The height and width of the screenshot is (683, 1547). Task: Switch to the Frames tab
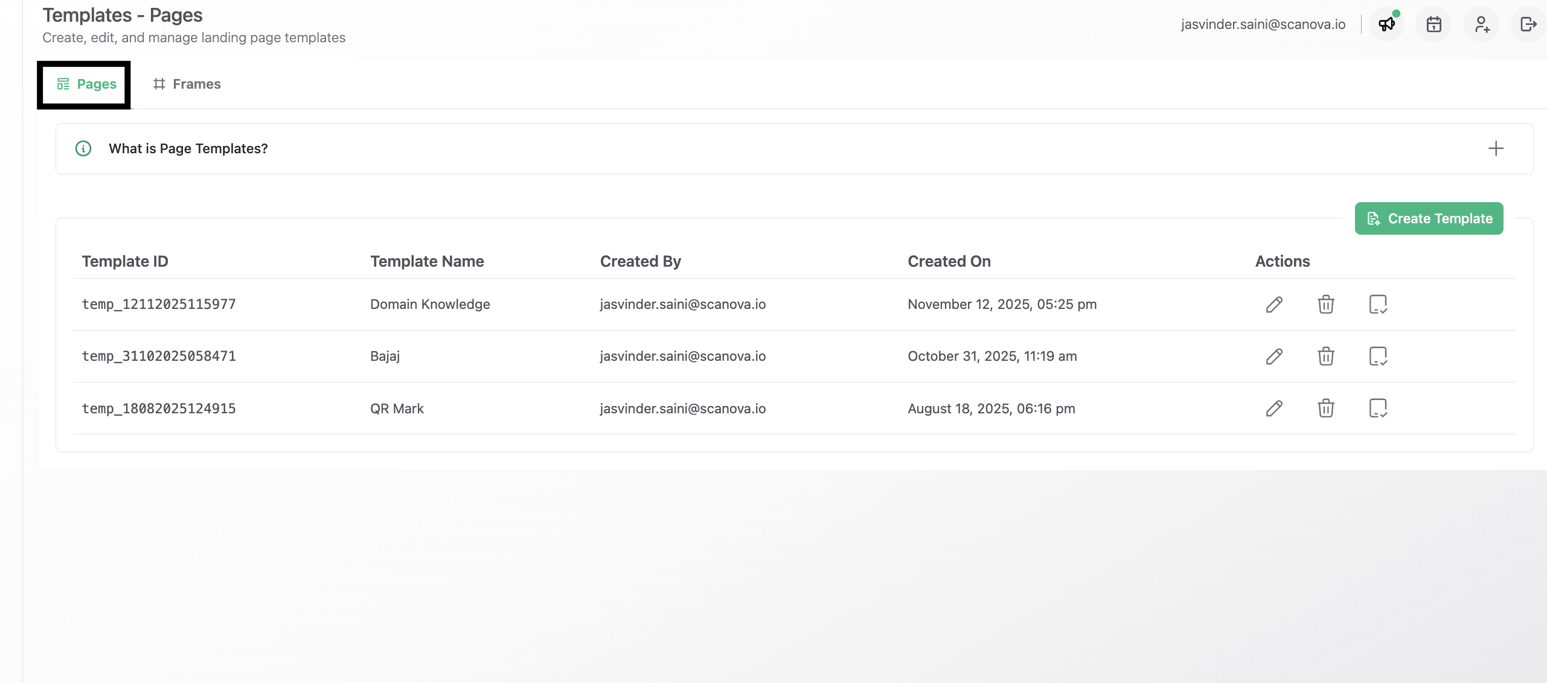(187, 84)
